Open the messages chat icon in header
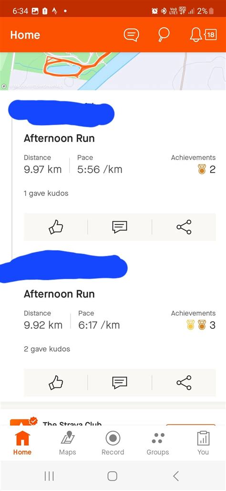 (x=132, y=35)
